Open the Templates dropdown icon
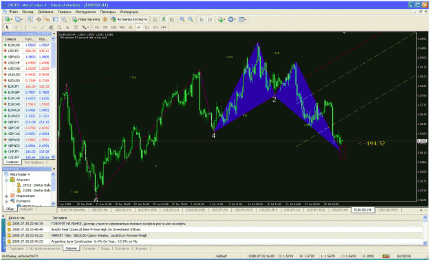Image resolution: width=430 pixels, height=260 pixels. [x=242, y=19]
